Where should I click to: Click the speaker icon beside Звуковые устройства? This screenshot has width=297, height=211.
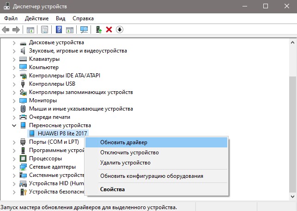pyautogui.click(x=23, y=51)
